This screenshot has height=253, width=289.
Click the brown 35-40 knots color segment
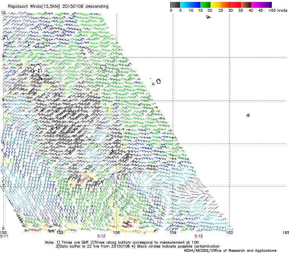pyautogui.click(x=246, y=5)
